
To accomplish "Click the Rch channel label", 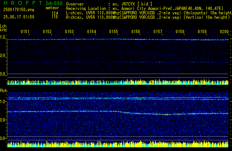I will (x=4, y=91).
